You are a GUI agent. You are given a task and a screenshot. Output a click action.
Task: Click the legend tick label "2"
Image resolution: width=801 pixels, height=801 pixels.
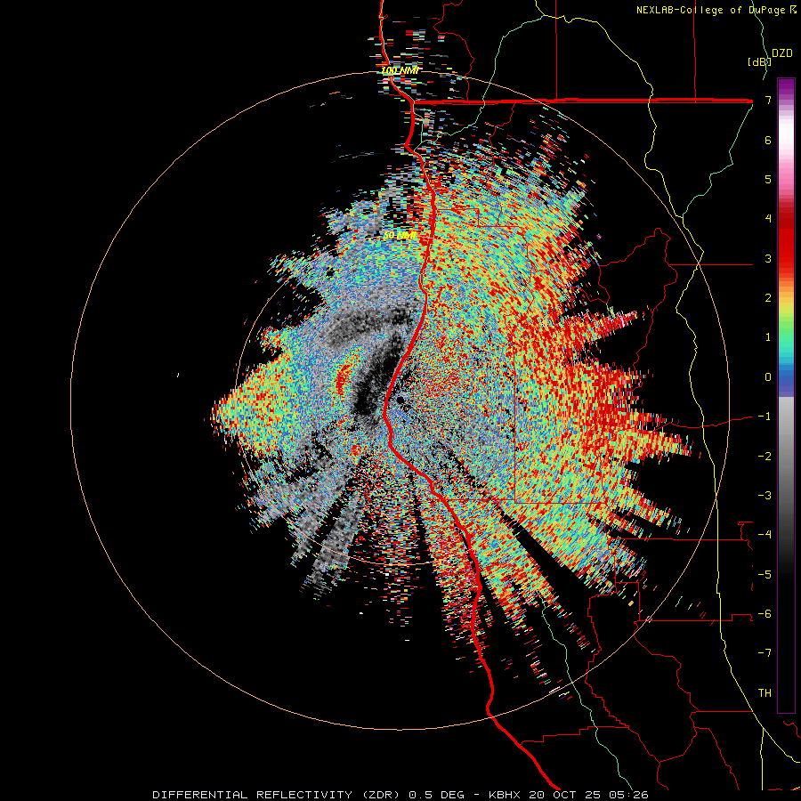[x=768, y=298]
